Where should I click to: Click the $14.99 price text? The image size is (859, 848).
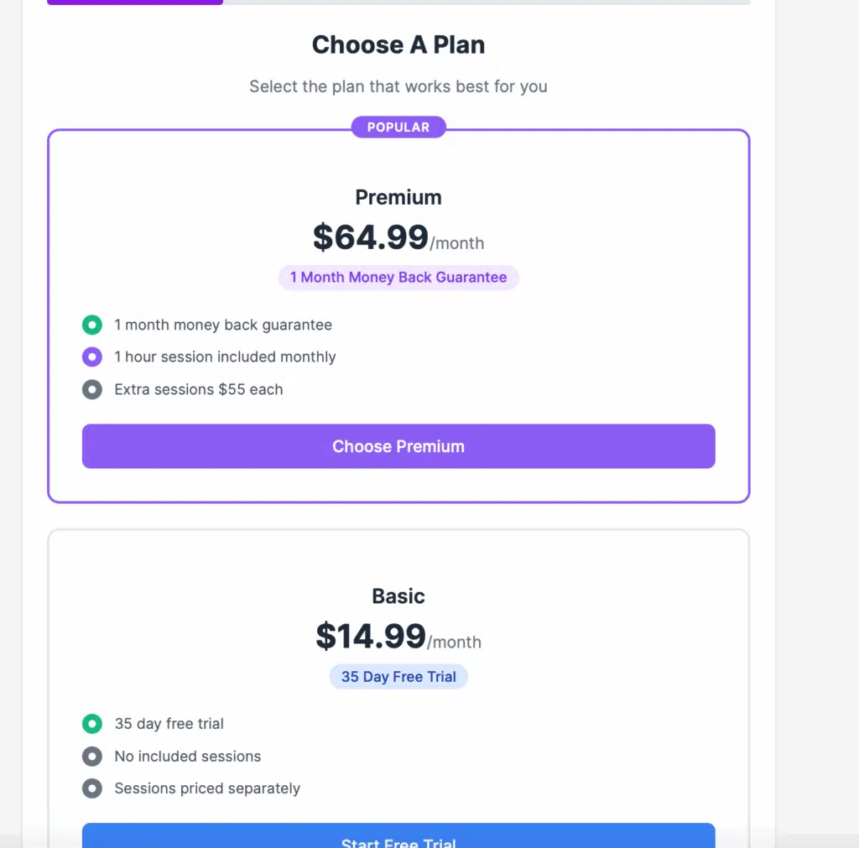(x=371, y=637)
